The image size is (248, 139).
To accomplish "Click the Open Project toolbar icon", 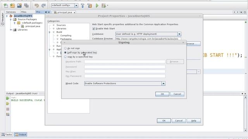I will [x=19, y=5].
